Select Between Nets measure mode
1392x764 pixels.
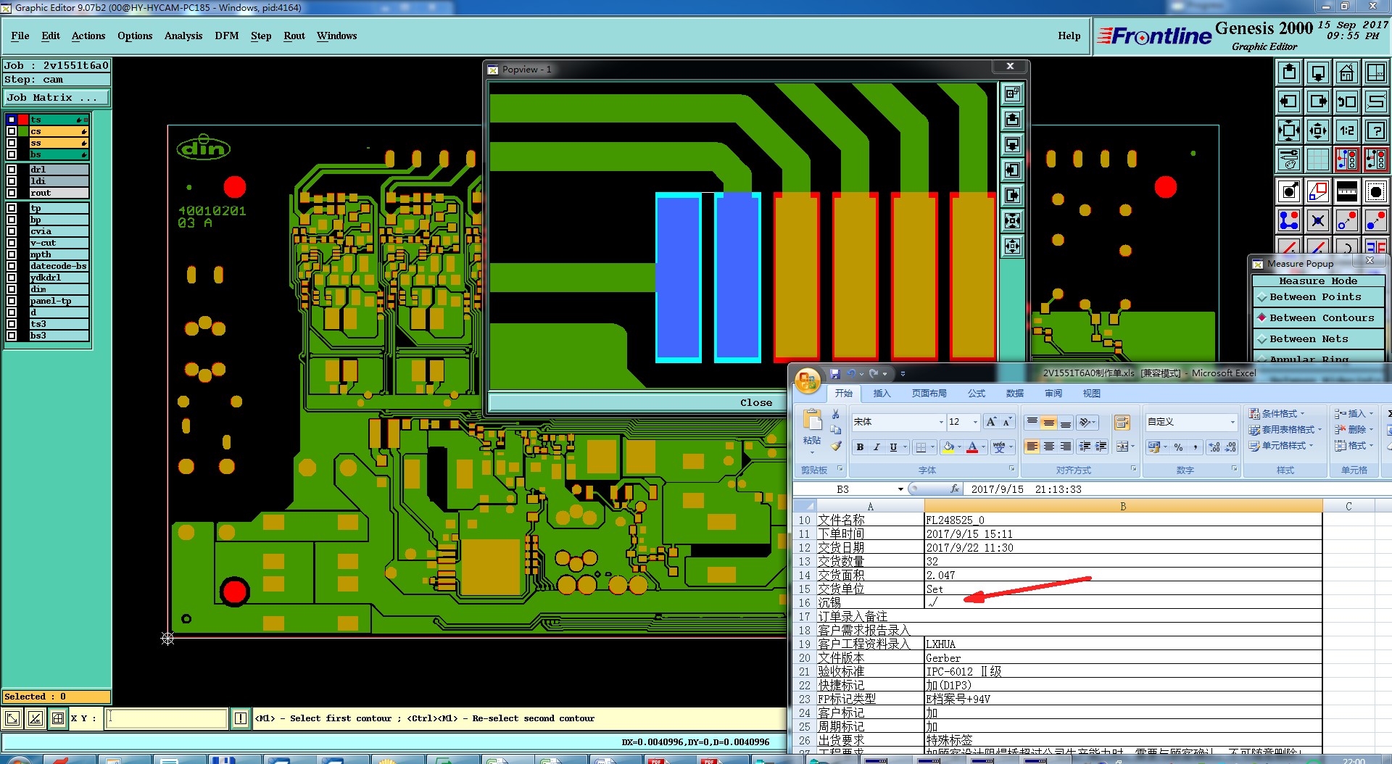tap(1318, 339)
